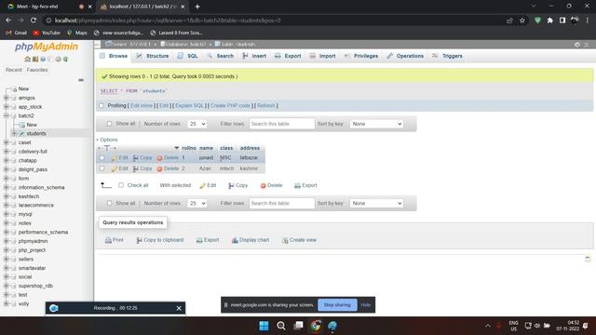Click Export next to With selected

[305, 185]
